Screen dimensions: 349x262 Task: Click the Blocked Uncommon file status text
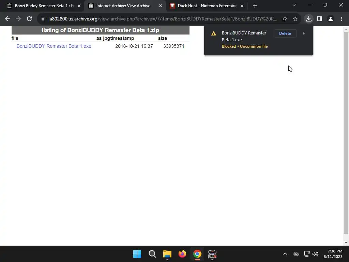(x=245, y=46)
